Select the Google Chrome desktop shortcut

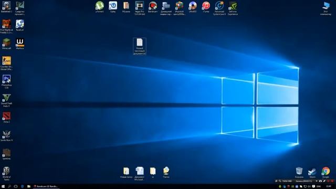pos(325,173)
